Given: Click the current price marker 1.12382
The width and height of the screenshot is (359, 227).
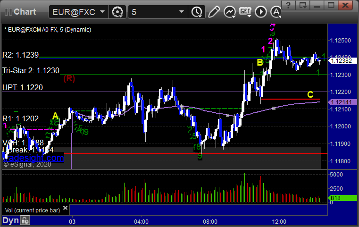Looking at the screenshot, I should (342, 61).
